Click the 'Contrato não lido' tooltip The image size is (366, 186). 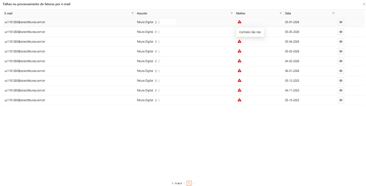(250, 32)
